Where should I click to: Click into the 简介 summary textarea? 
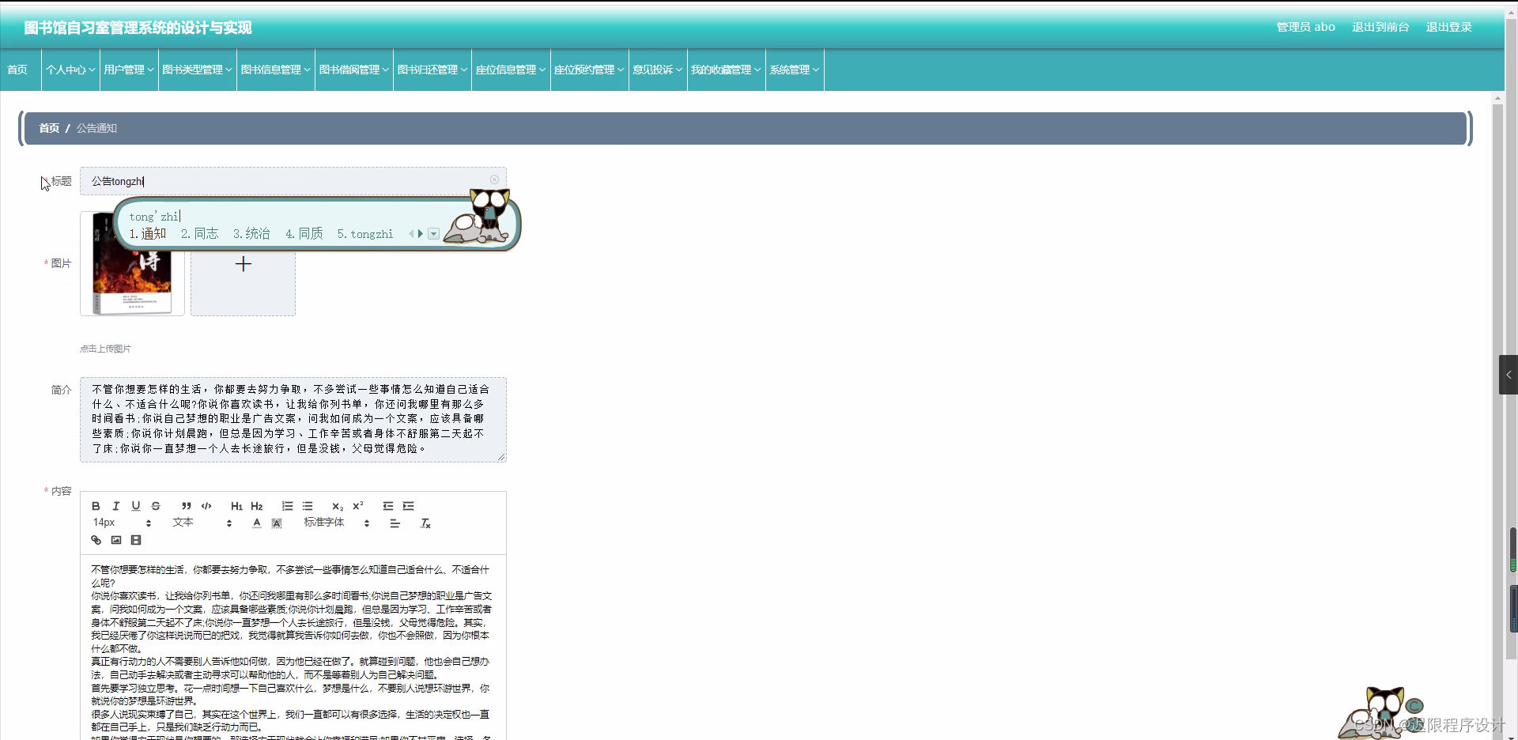pyautogui.click(x=293, y=419)
